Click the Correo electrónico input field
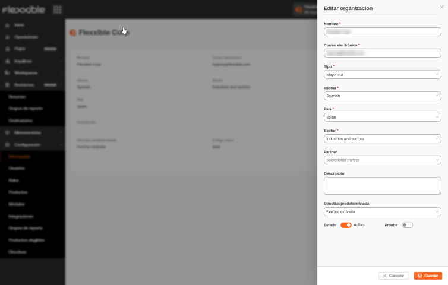This screenshot has width=448, height=285. (x=382, y=53)
